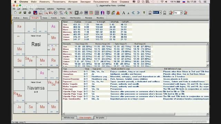Select the Tapasvi yoga row
Image resolution: width=221 pixels, height=124 pixels.
(x=136, y=82)
